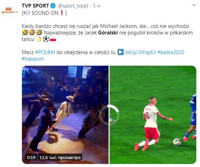Click the #kadra2020 hashtag
The width and height of the screenshot is (200, 167).
[x=171, y=52]
